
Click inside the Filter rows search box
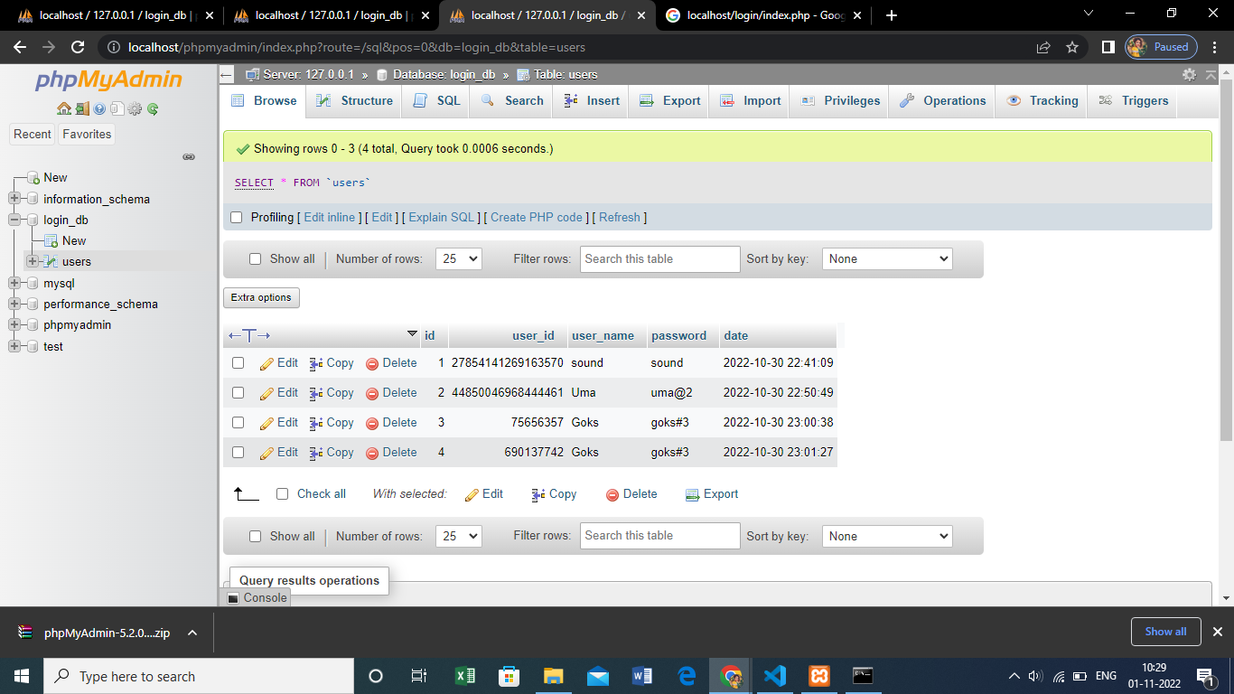click(x=659, y=258)
